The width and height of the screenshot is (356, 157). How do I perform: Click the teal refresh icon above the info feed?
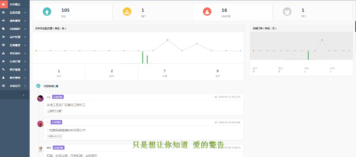pos(38,86)
